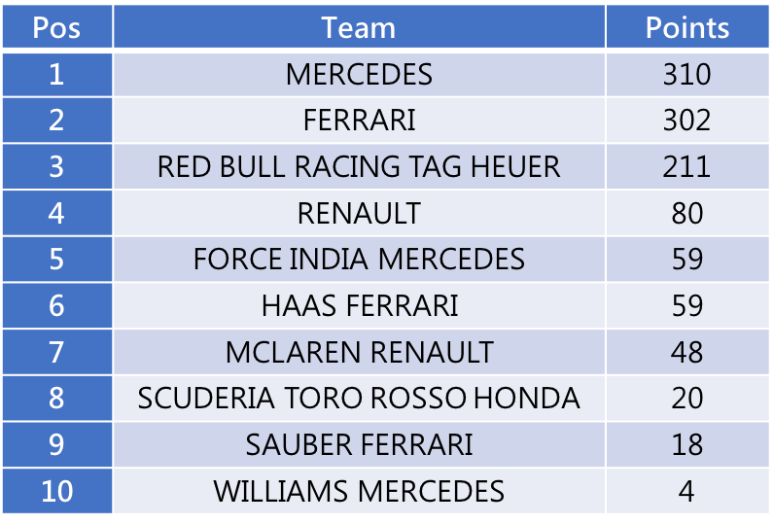
Task: Click the Team column header
Action: (x=359, y=26)
